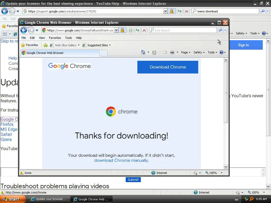Click the Download Chrome button
271x203 pixels.
tap(168, 67)
